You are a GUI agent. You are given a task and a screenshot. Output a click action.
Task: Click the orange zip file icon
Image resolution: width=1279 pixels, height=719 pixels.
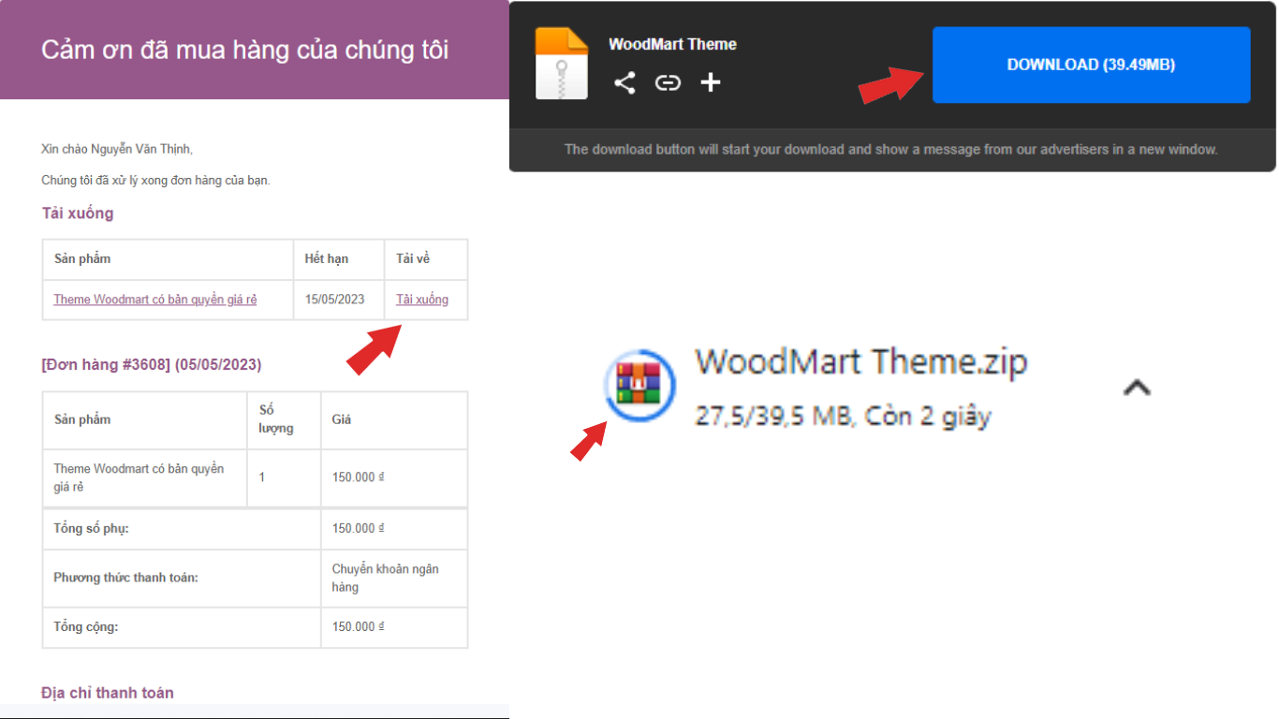coord(561,64)
